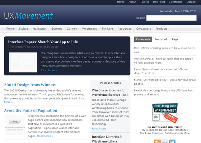Open Kenn's comment about hover
This screenshot has width=201, height=143.
tap(161, 71)
